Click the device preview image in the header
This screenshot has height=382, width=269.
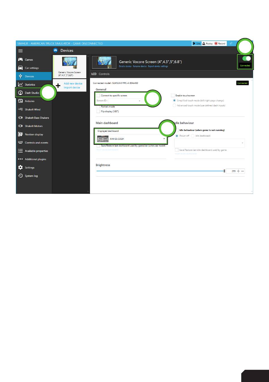(x=104, y=62)
